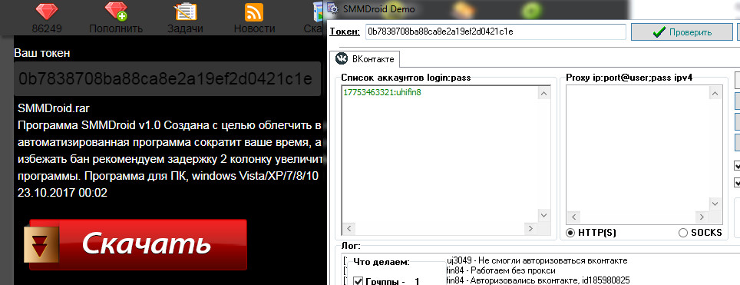Click the red gem balance icon 86249

[x=47, y=12]
